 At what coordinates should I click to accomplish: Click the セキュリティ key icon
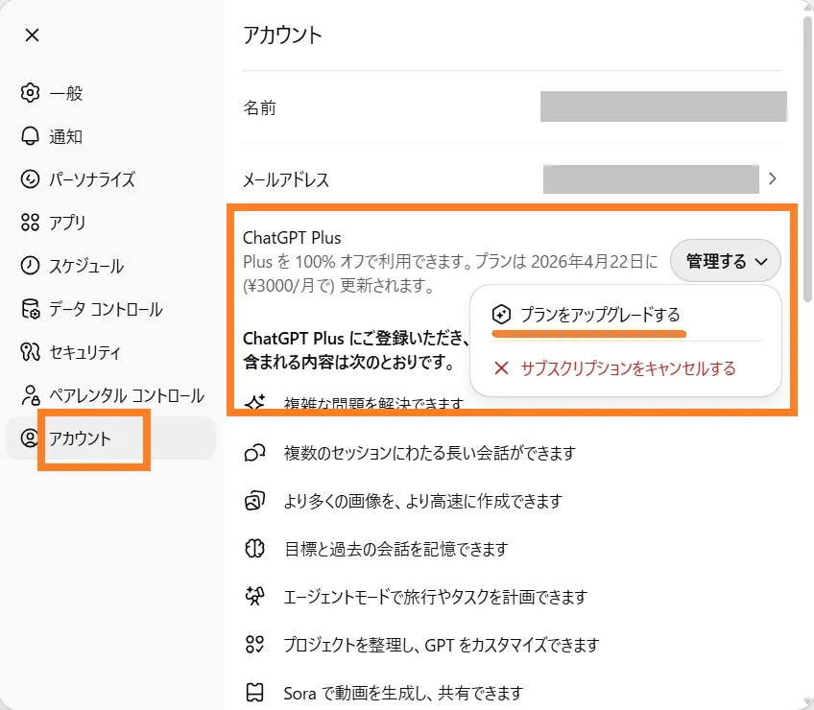31,352
